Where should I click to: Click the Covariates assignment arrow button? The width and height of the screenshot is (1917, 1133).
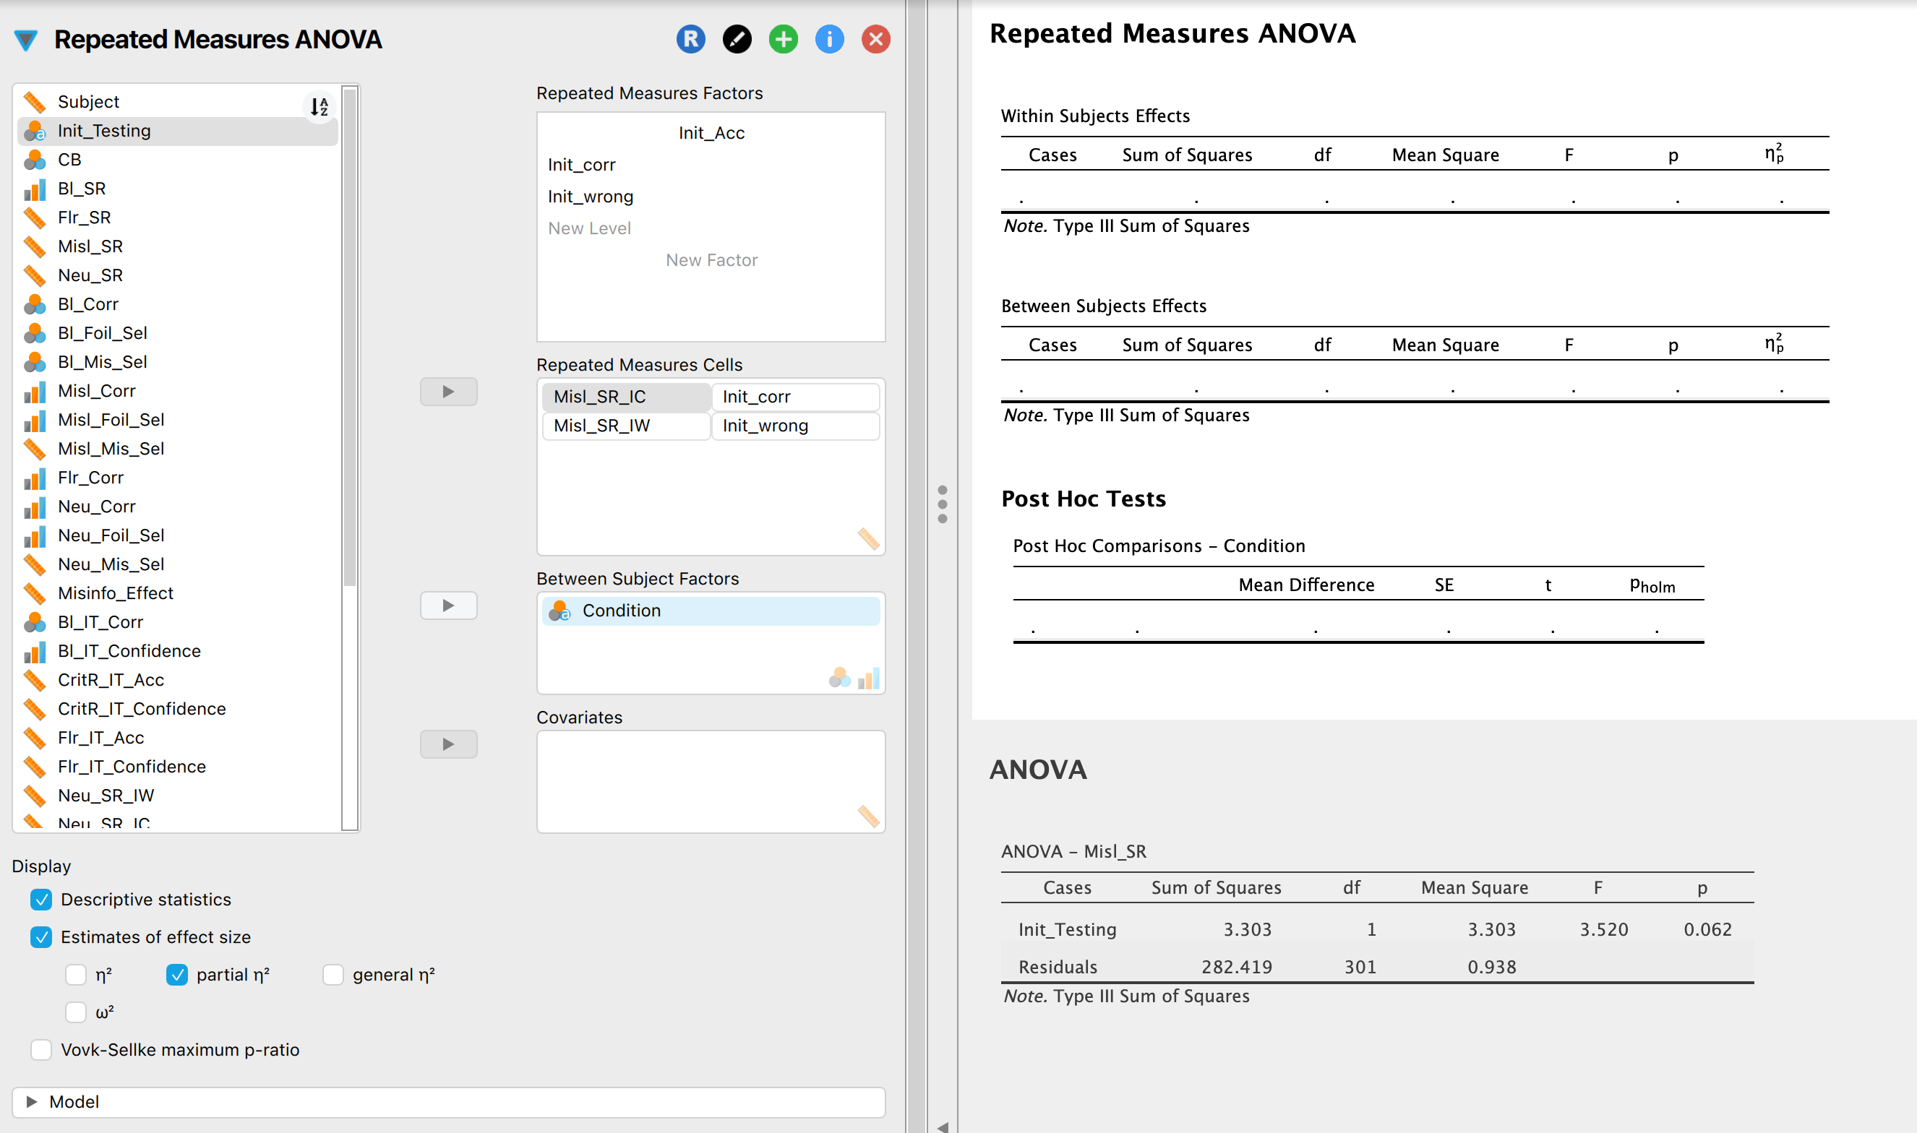point(448,744)
